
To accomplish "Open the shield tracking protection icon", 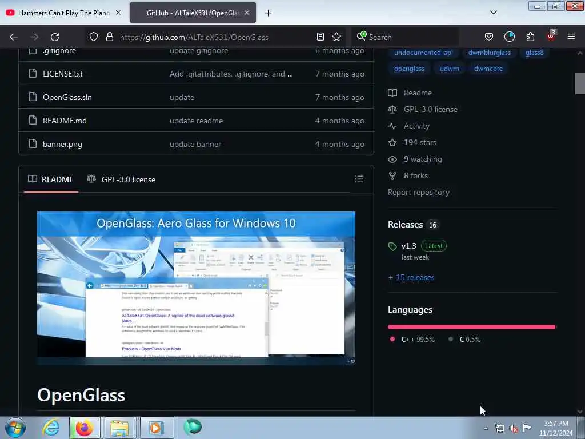I will [94, 37].
